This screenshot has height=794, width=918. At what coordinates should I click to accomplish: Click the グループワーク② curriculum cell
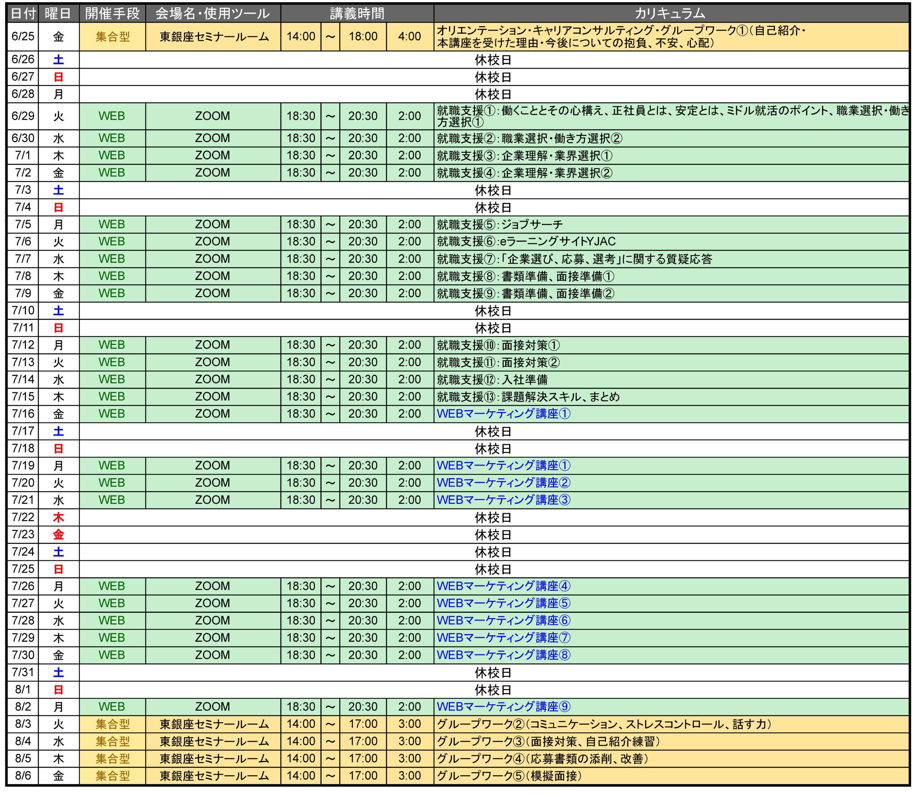(671, 724)
